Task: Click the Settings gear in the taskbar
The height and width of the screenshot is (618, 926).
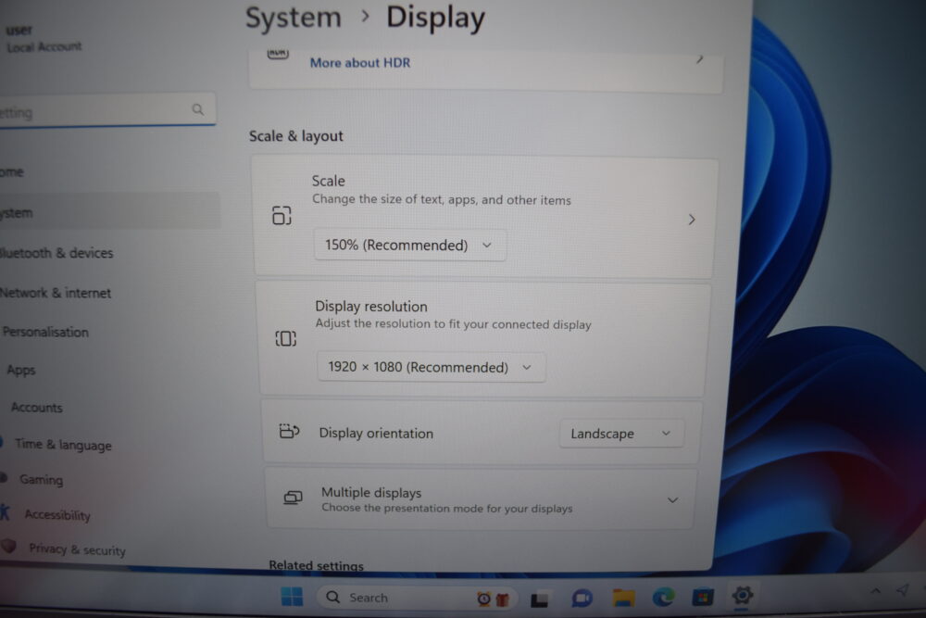Action: click(x=743, y=595)
